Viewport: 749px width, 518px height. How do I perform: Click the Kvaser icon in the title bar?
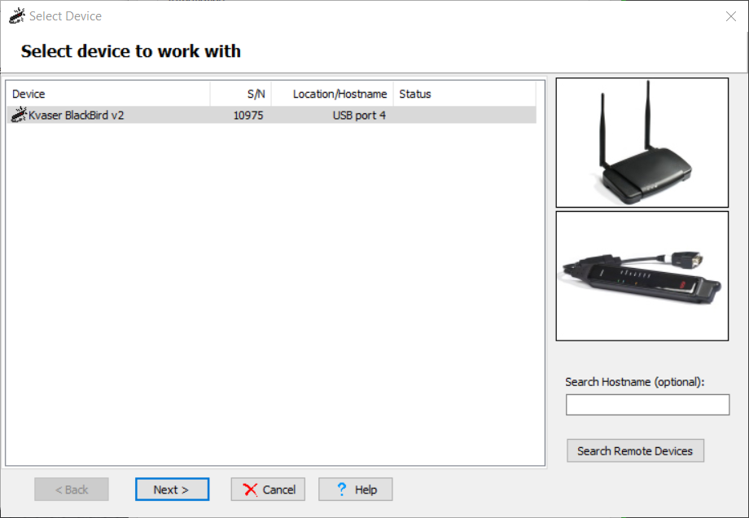(x=17, y=15)
